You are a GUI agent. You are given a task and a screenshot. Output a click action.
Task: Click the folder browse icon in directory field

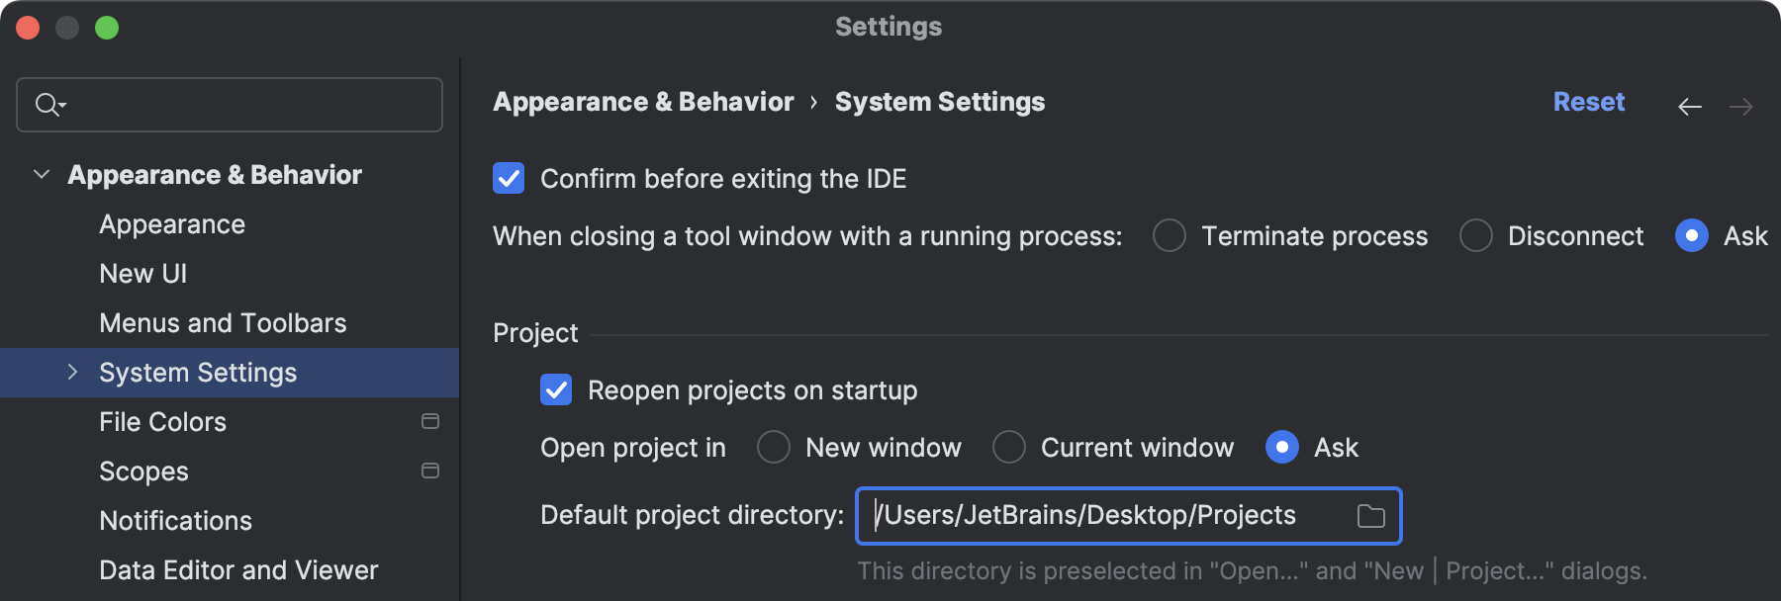click(x=1370, y=516)
